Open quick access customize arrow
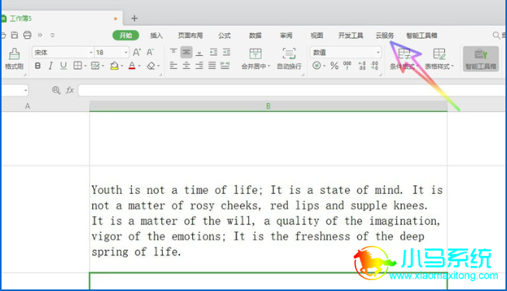 click(x=53, y=35)
